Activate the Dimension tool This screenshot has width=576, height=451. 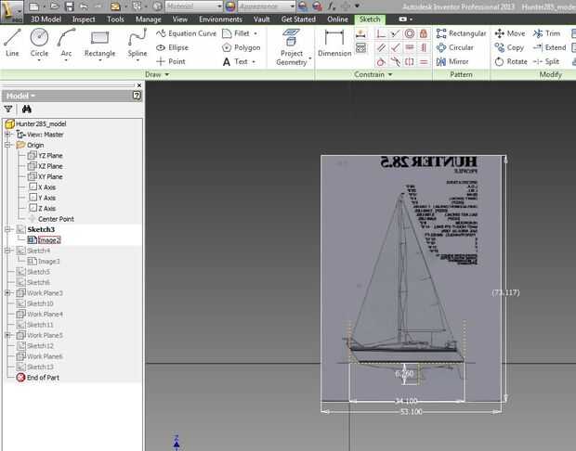pos(334,44)
